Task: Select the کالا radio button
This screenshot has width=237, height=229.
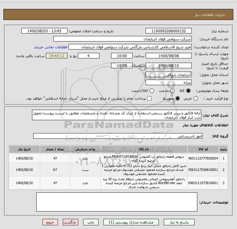Action: click(x=188, y=91)
